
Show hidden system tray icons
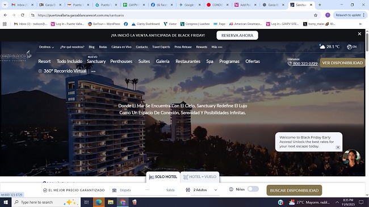click(x=337, y=202)
